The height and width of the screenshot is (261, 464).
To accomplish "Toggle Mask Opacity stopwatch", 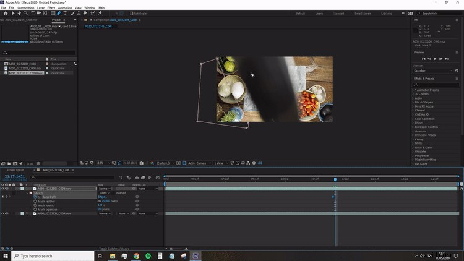I will tap(35, 205).
